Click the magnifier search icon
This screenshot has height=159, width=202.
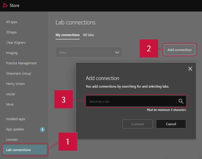181,101
